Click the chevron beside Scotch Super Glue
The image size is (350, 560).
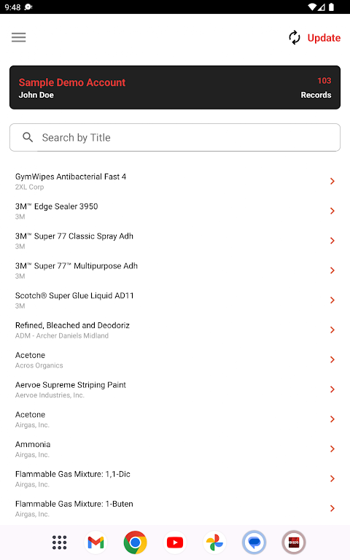click(332, 300)
